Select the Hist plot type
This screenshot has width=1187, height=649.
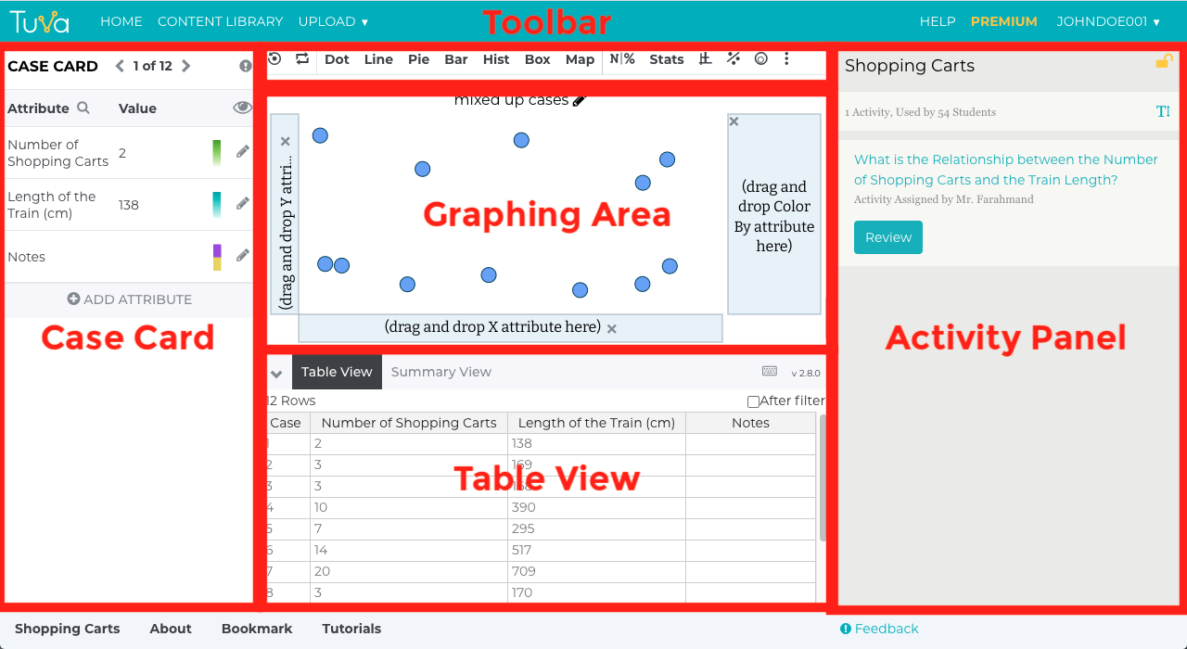496,59
